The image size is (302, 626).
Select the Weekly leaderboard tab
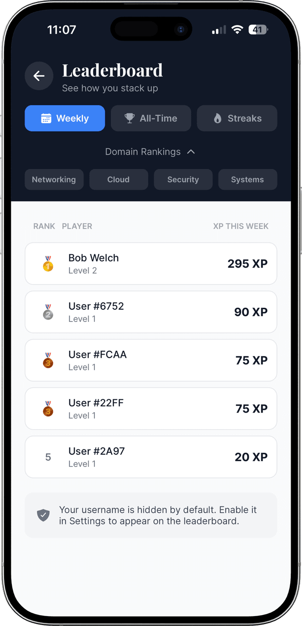65,118
